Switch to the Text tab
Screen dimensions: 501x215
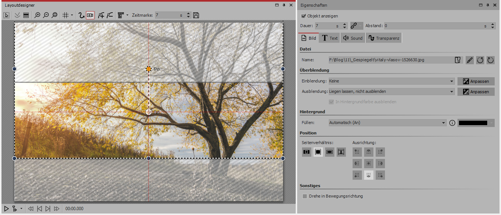[x=330, y=38]
